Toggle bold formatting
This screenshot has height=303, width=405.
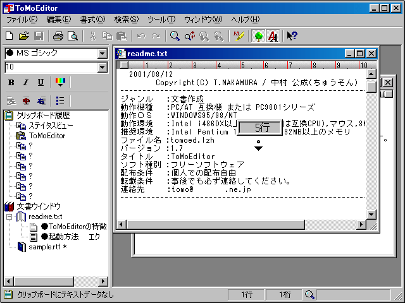(x=11, y=83)
